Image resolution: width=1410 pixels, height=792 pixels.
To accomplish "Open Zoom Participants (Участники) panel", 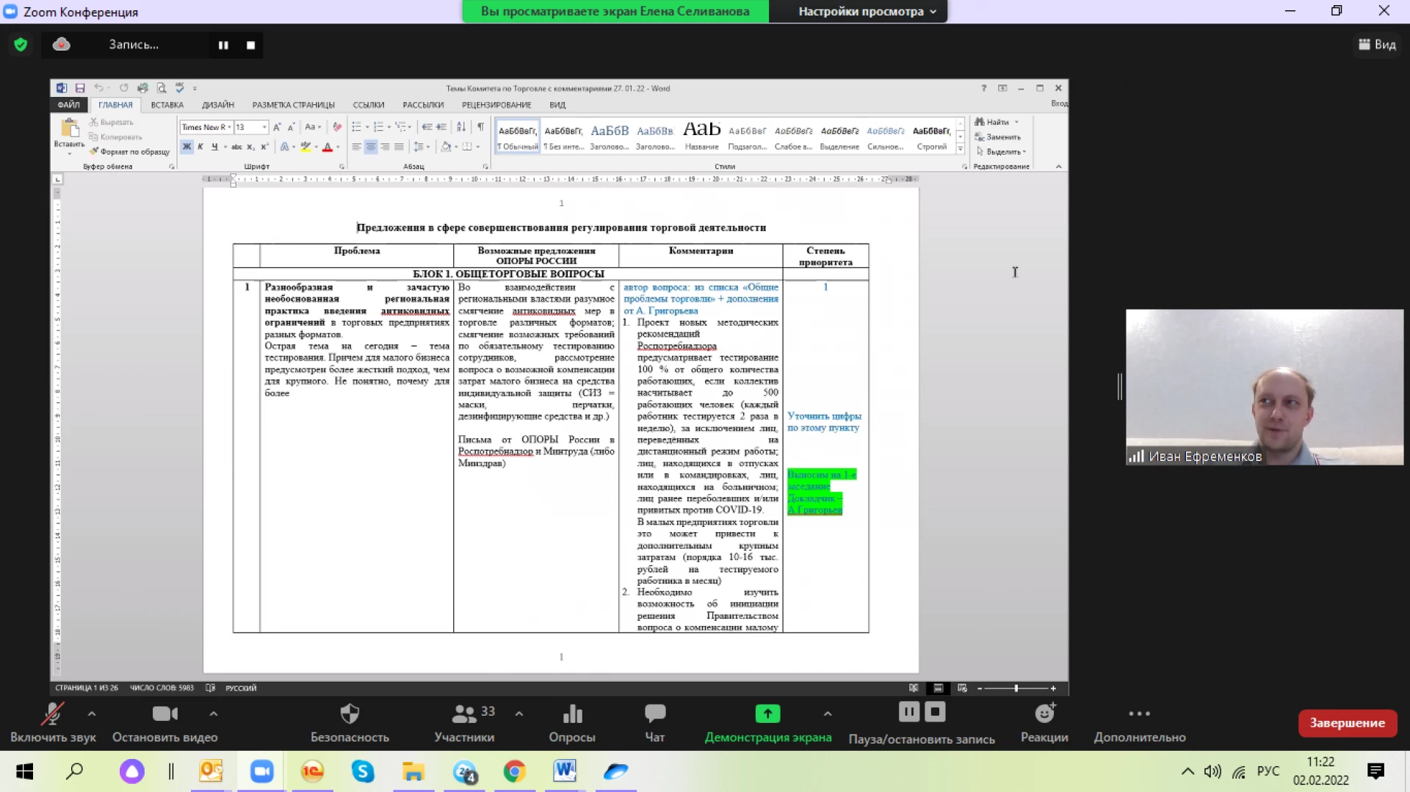I will pos(464,724).
